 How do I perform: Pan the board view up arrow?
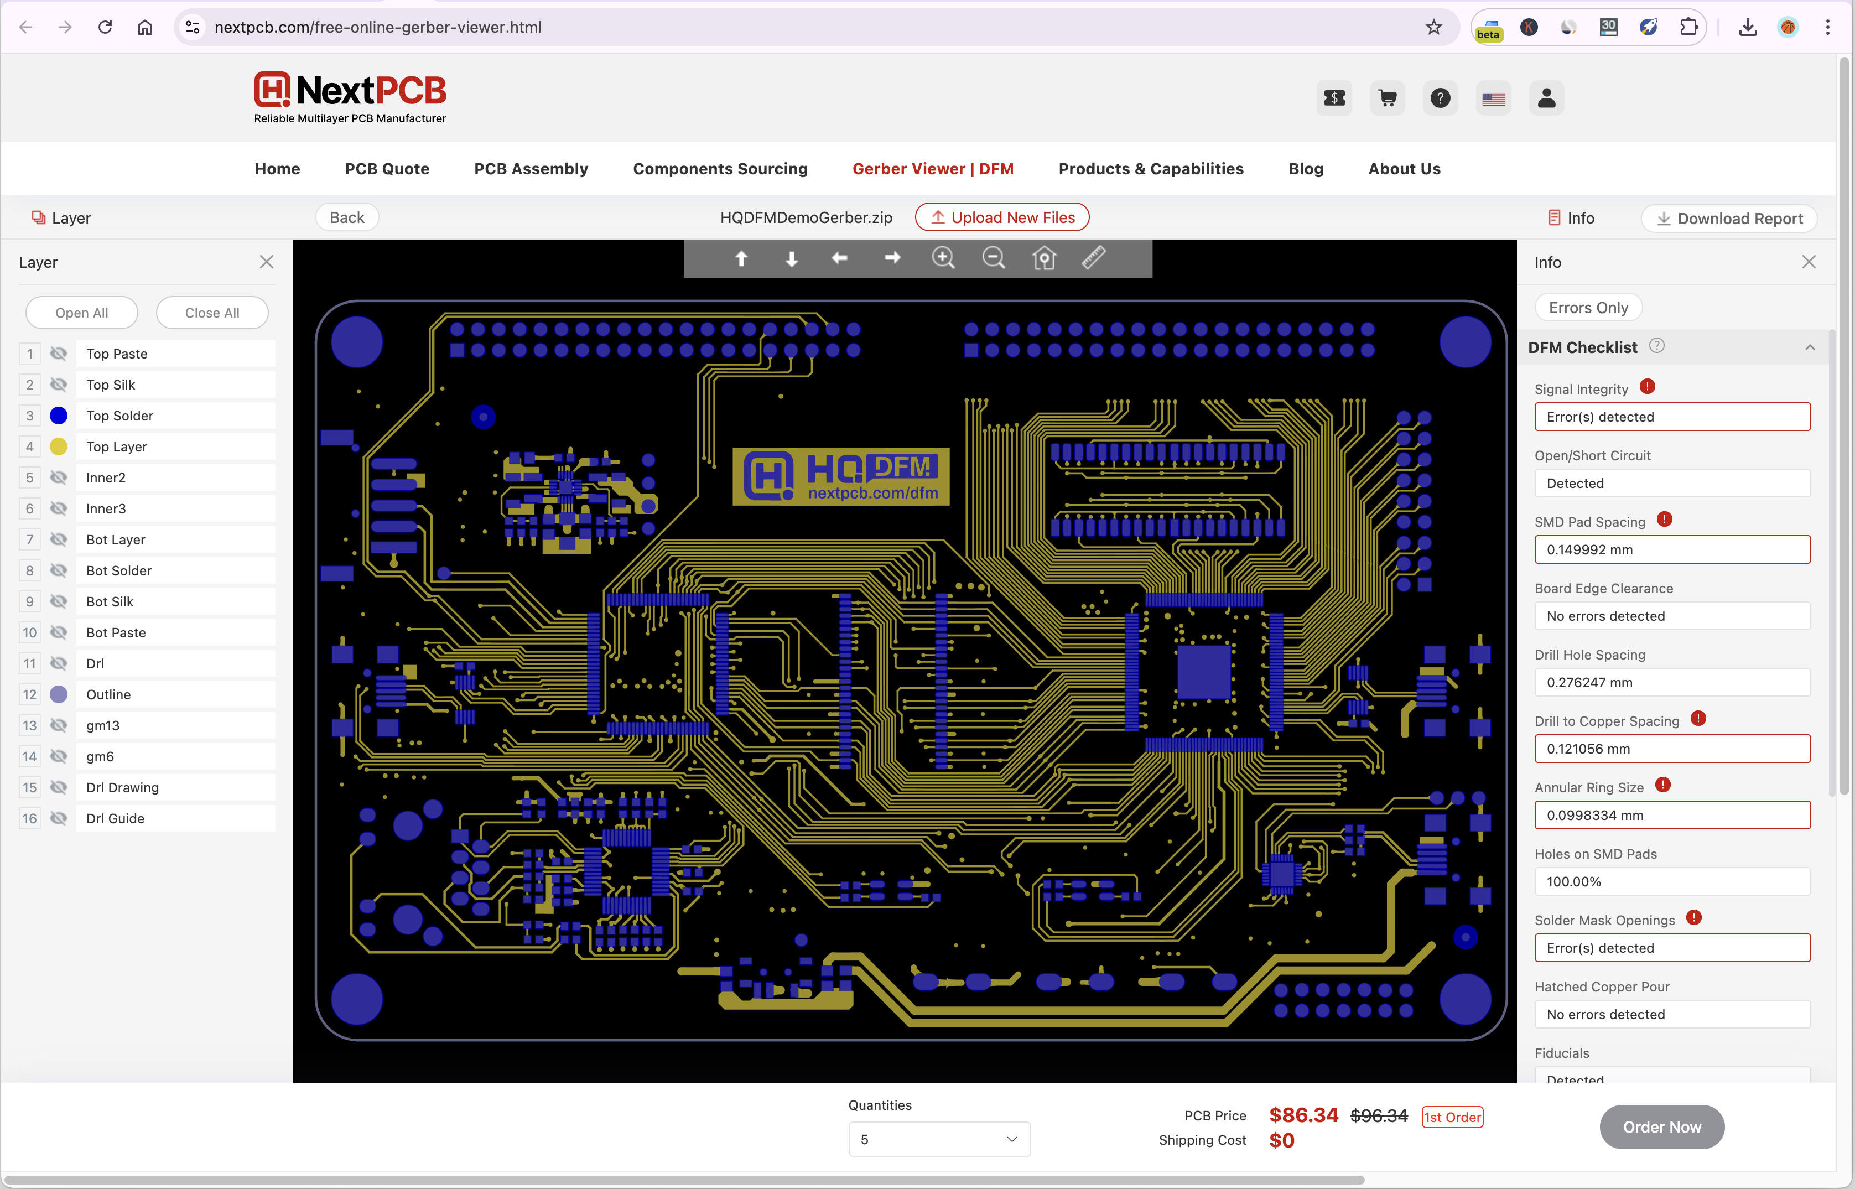pyautogui.click(x=741, y=258)
